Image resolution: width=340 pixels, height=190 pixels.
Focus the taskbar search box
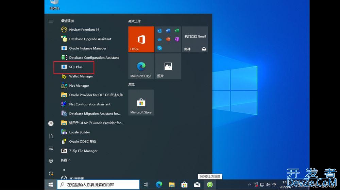pyautogui.click(x=99, y=185)
